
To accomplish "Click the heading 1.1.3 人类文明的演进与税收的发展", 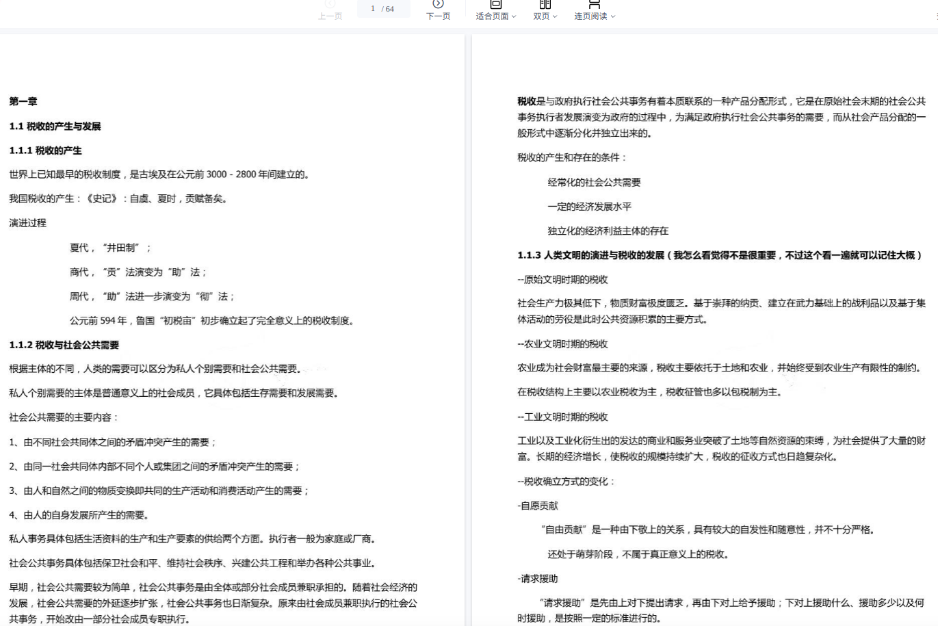I will click(590, 255).
